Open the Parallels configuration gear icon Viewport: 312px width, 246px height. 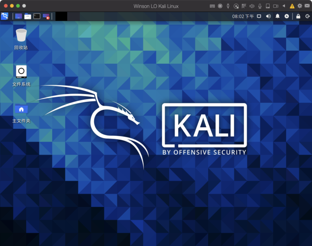300,6
